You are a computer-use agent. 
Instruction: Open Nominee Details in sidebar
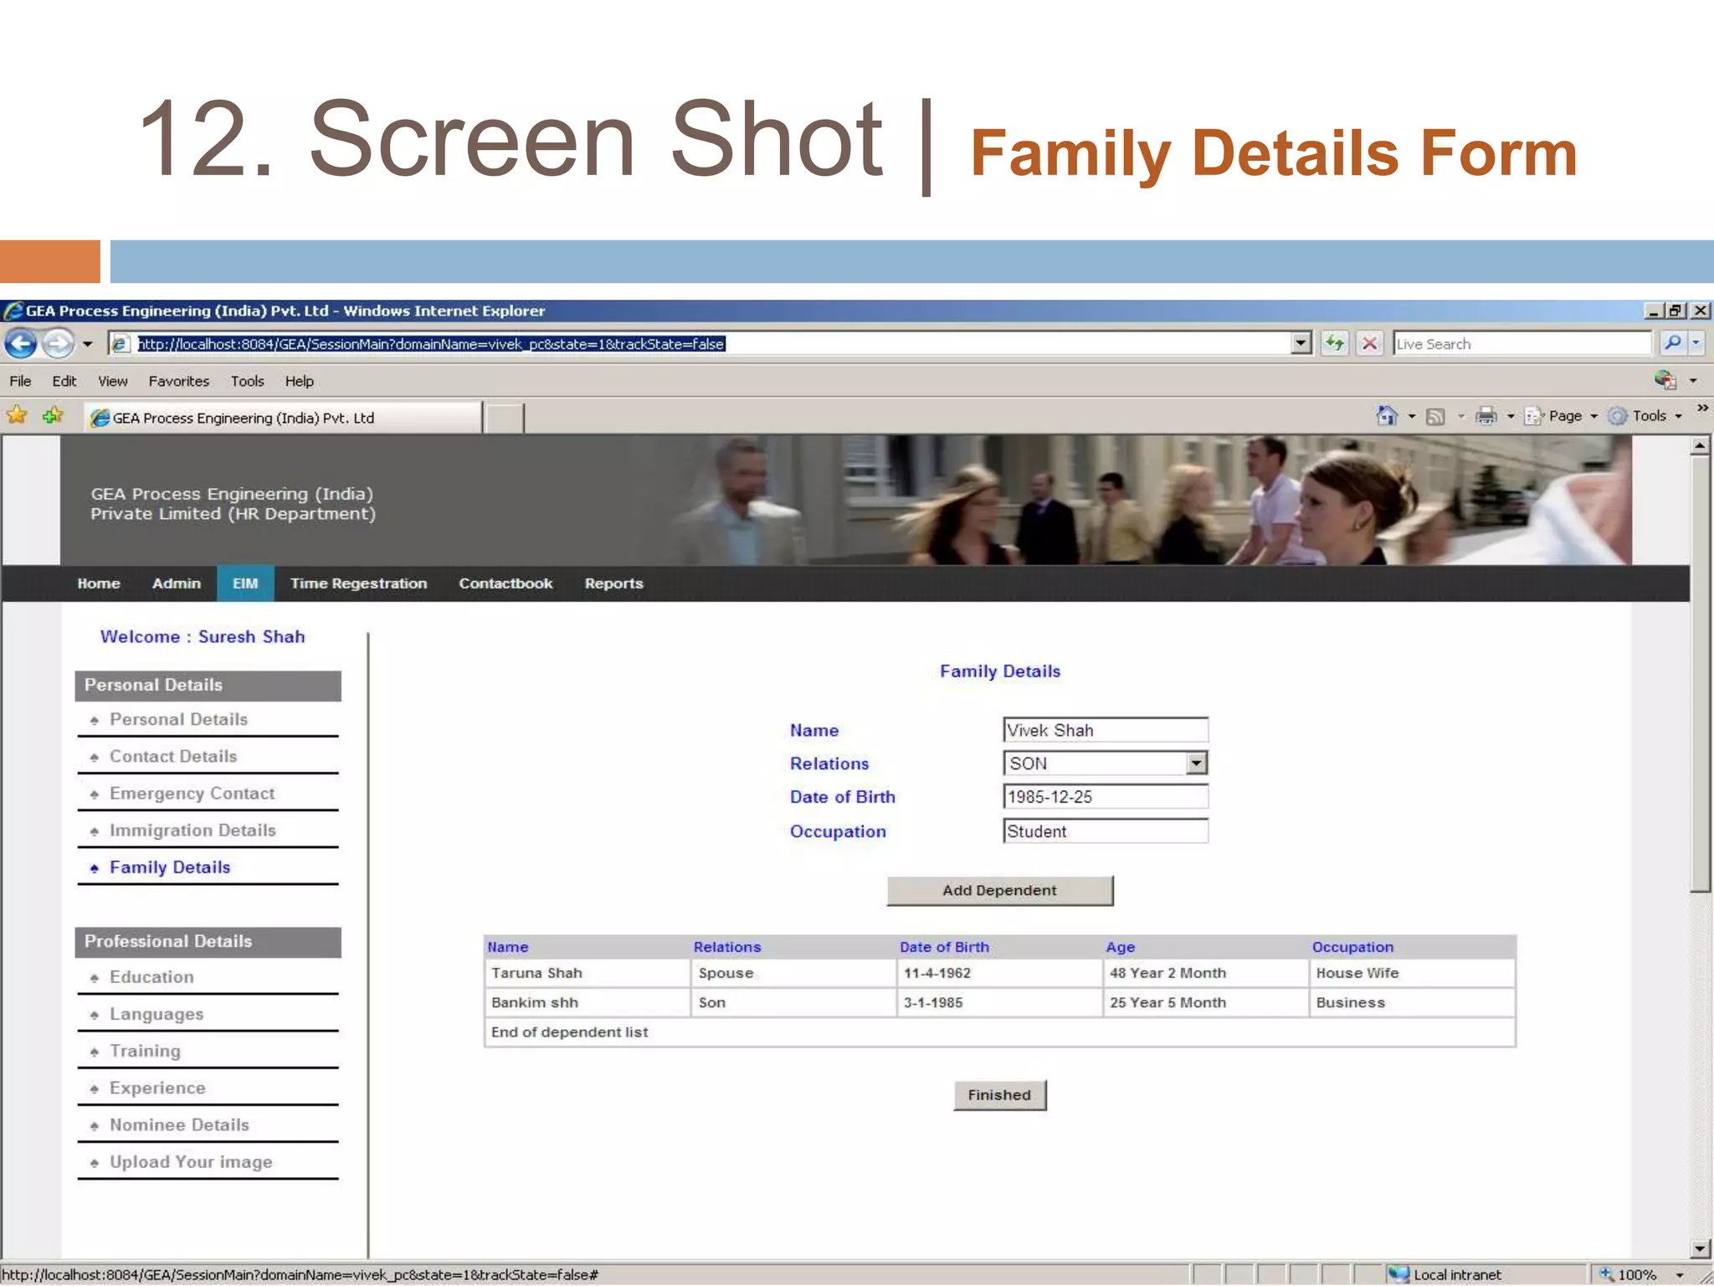pyautogui.click(x=179, y=1125)
